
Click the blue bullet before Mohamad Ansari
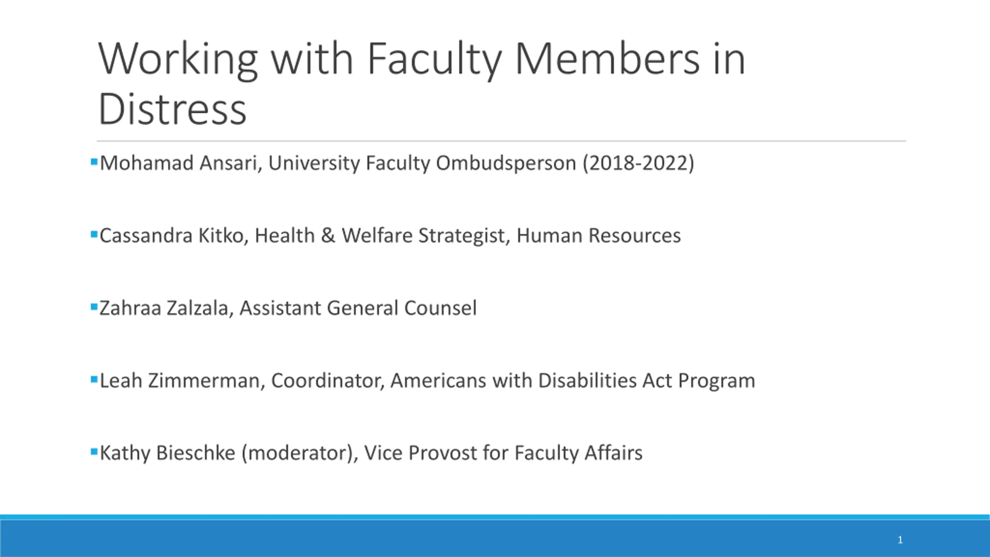click(94, 161)
